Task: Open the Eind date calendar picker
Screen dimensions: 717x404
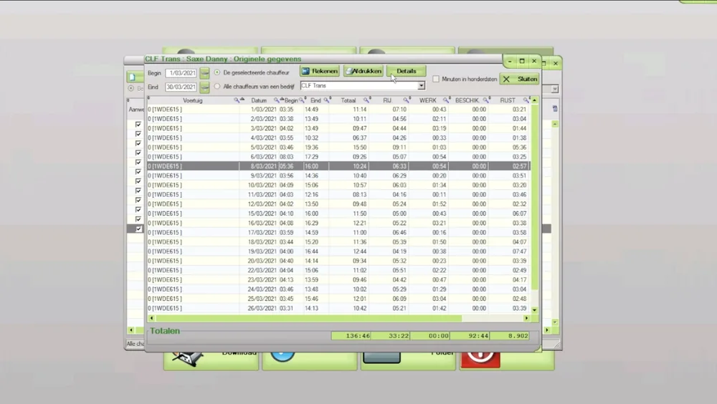Action: 204,87
